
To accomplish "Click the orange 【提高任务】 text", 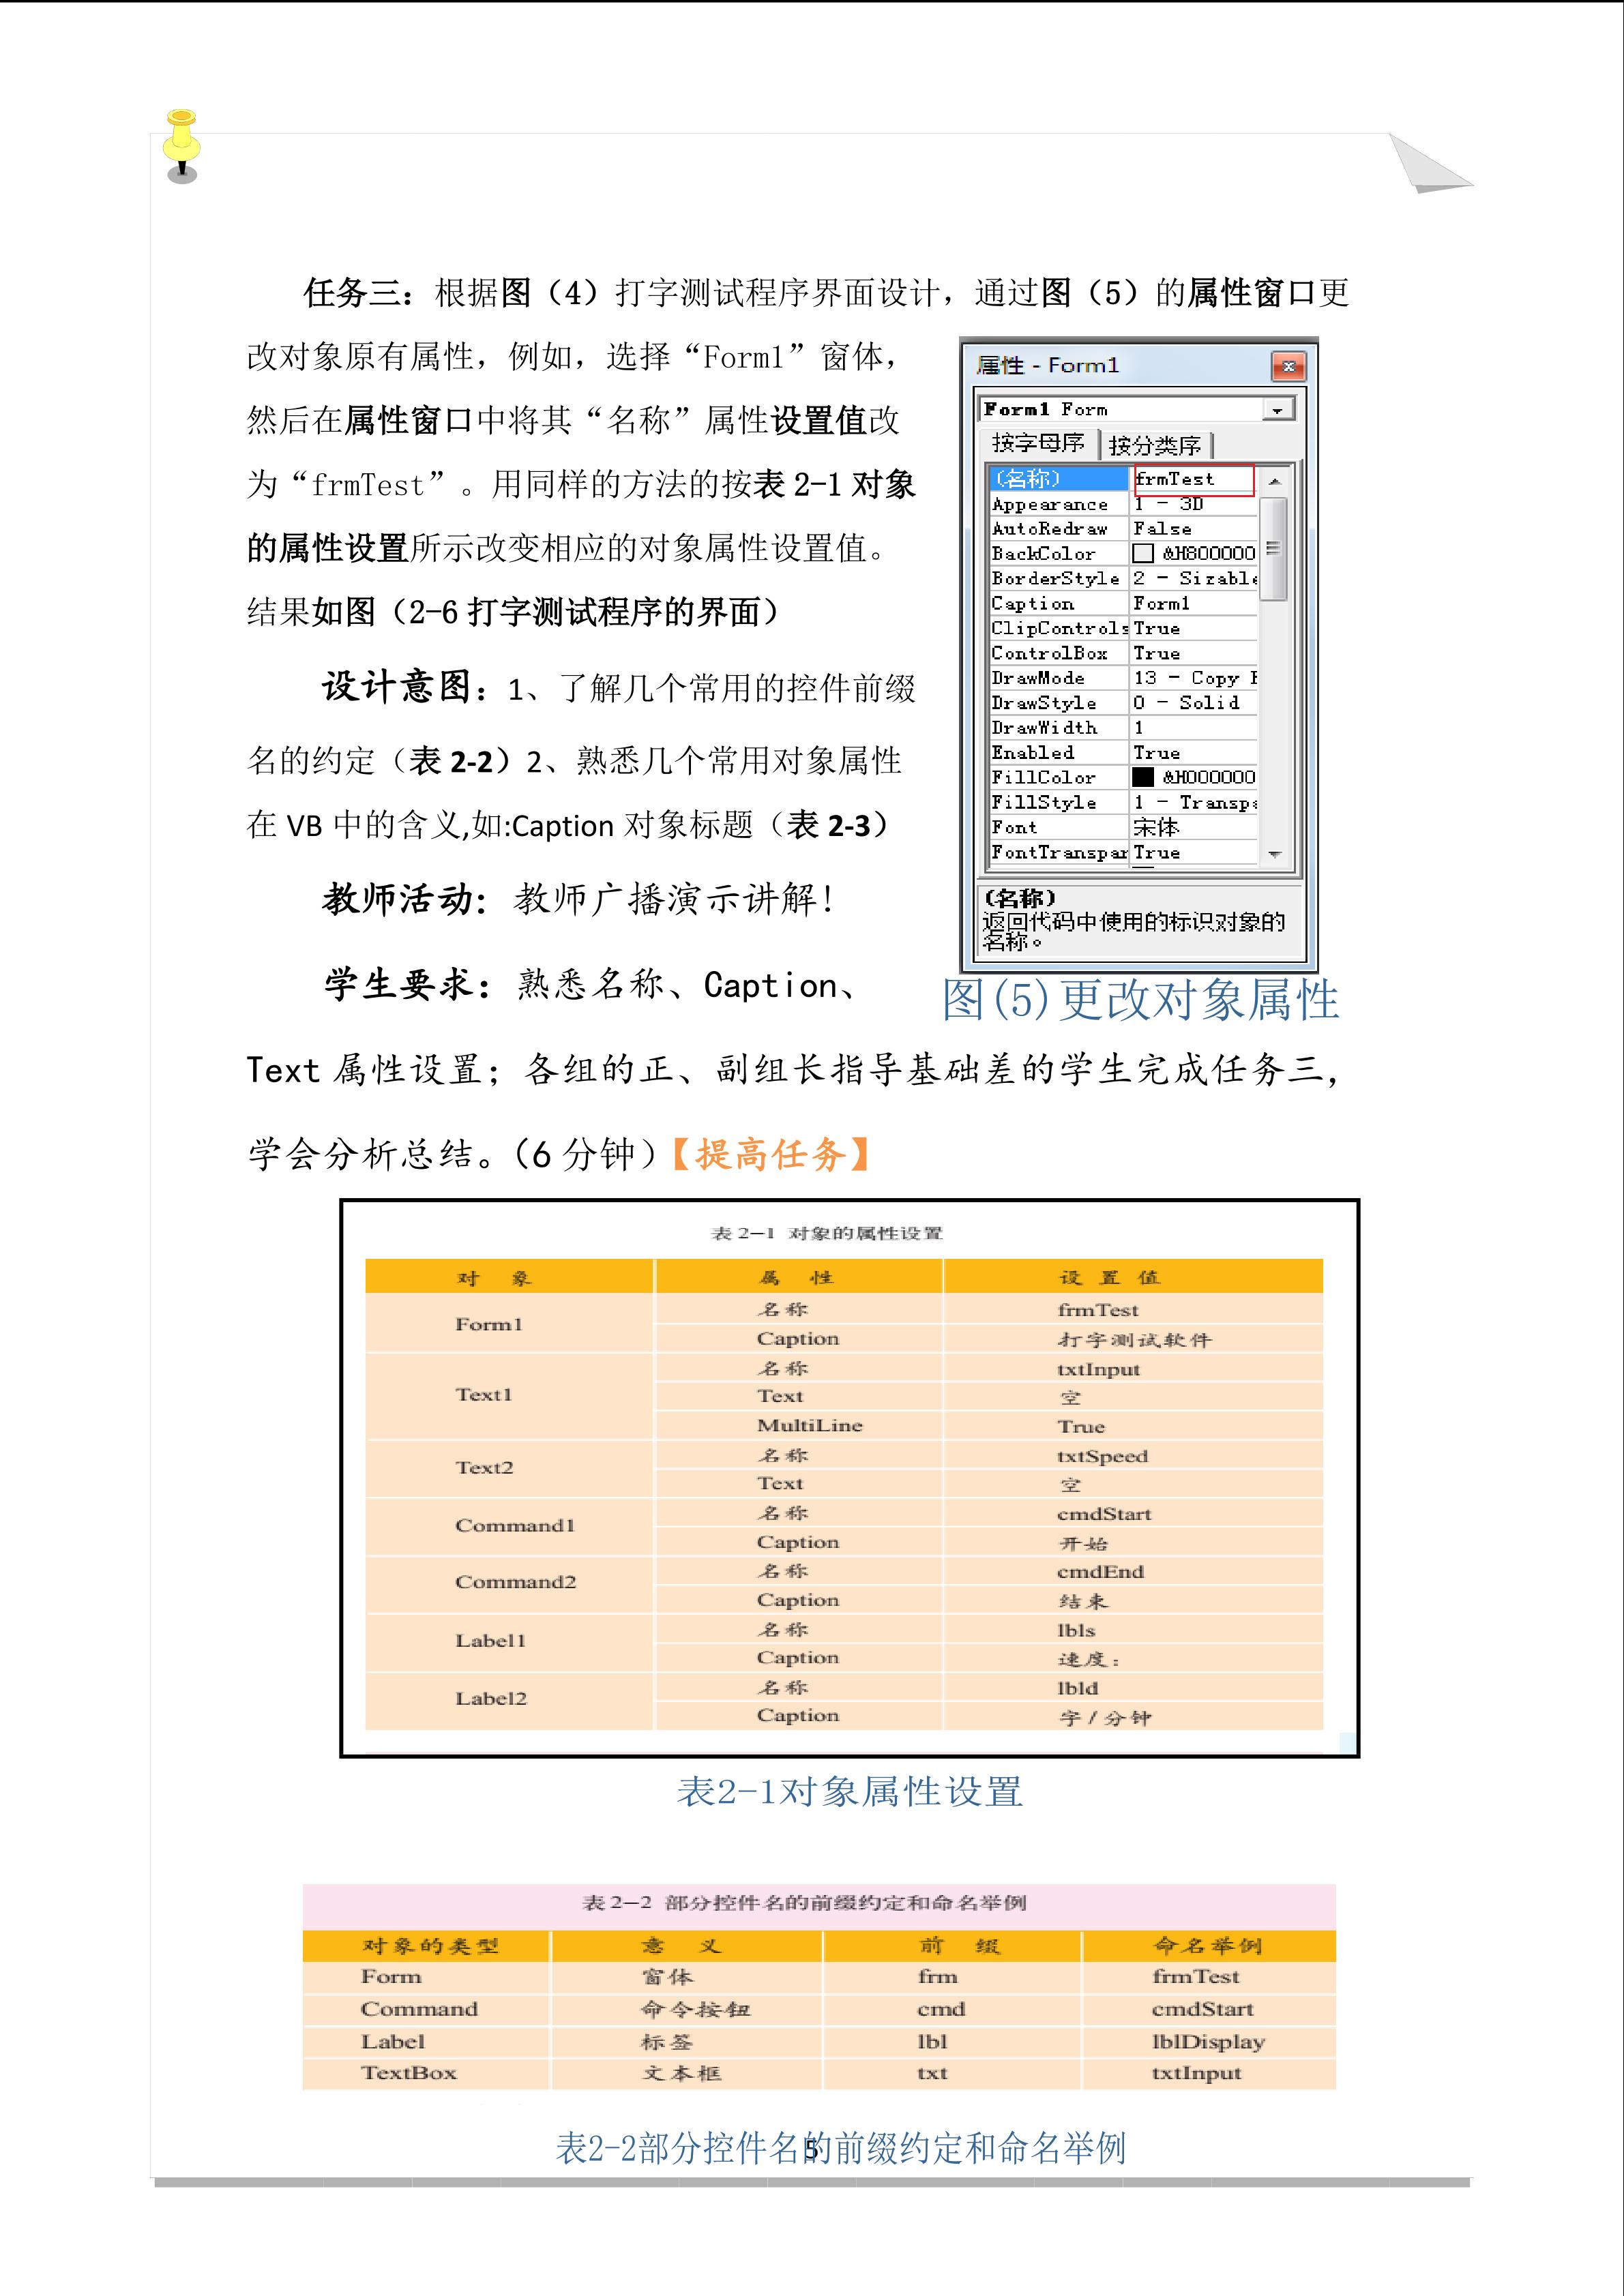I will [770, 1155].
